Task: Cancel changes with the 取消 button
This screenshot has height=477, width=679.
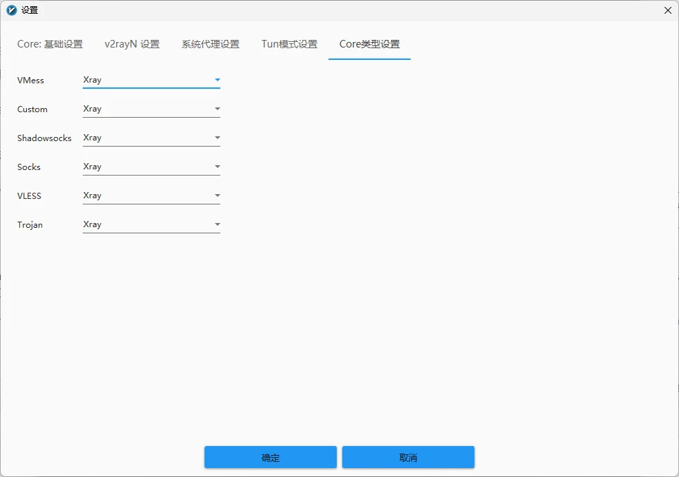Action: pyautogui.click(x=408, y=457)
